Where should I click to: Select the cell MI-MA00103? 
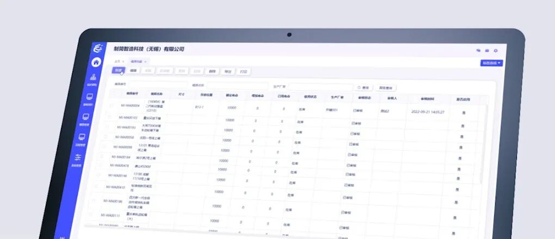pyautogui.click(x=128, y=117)
